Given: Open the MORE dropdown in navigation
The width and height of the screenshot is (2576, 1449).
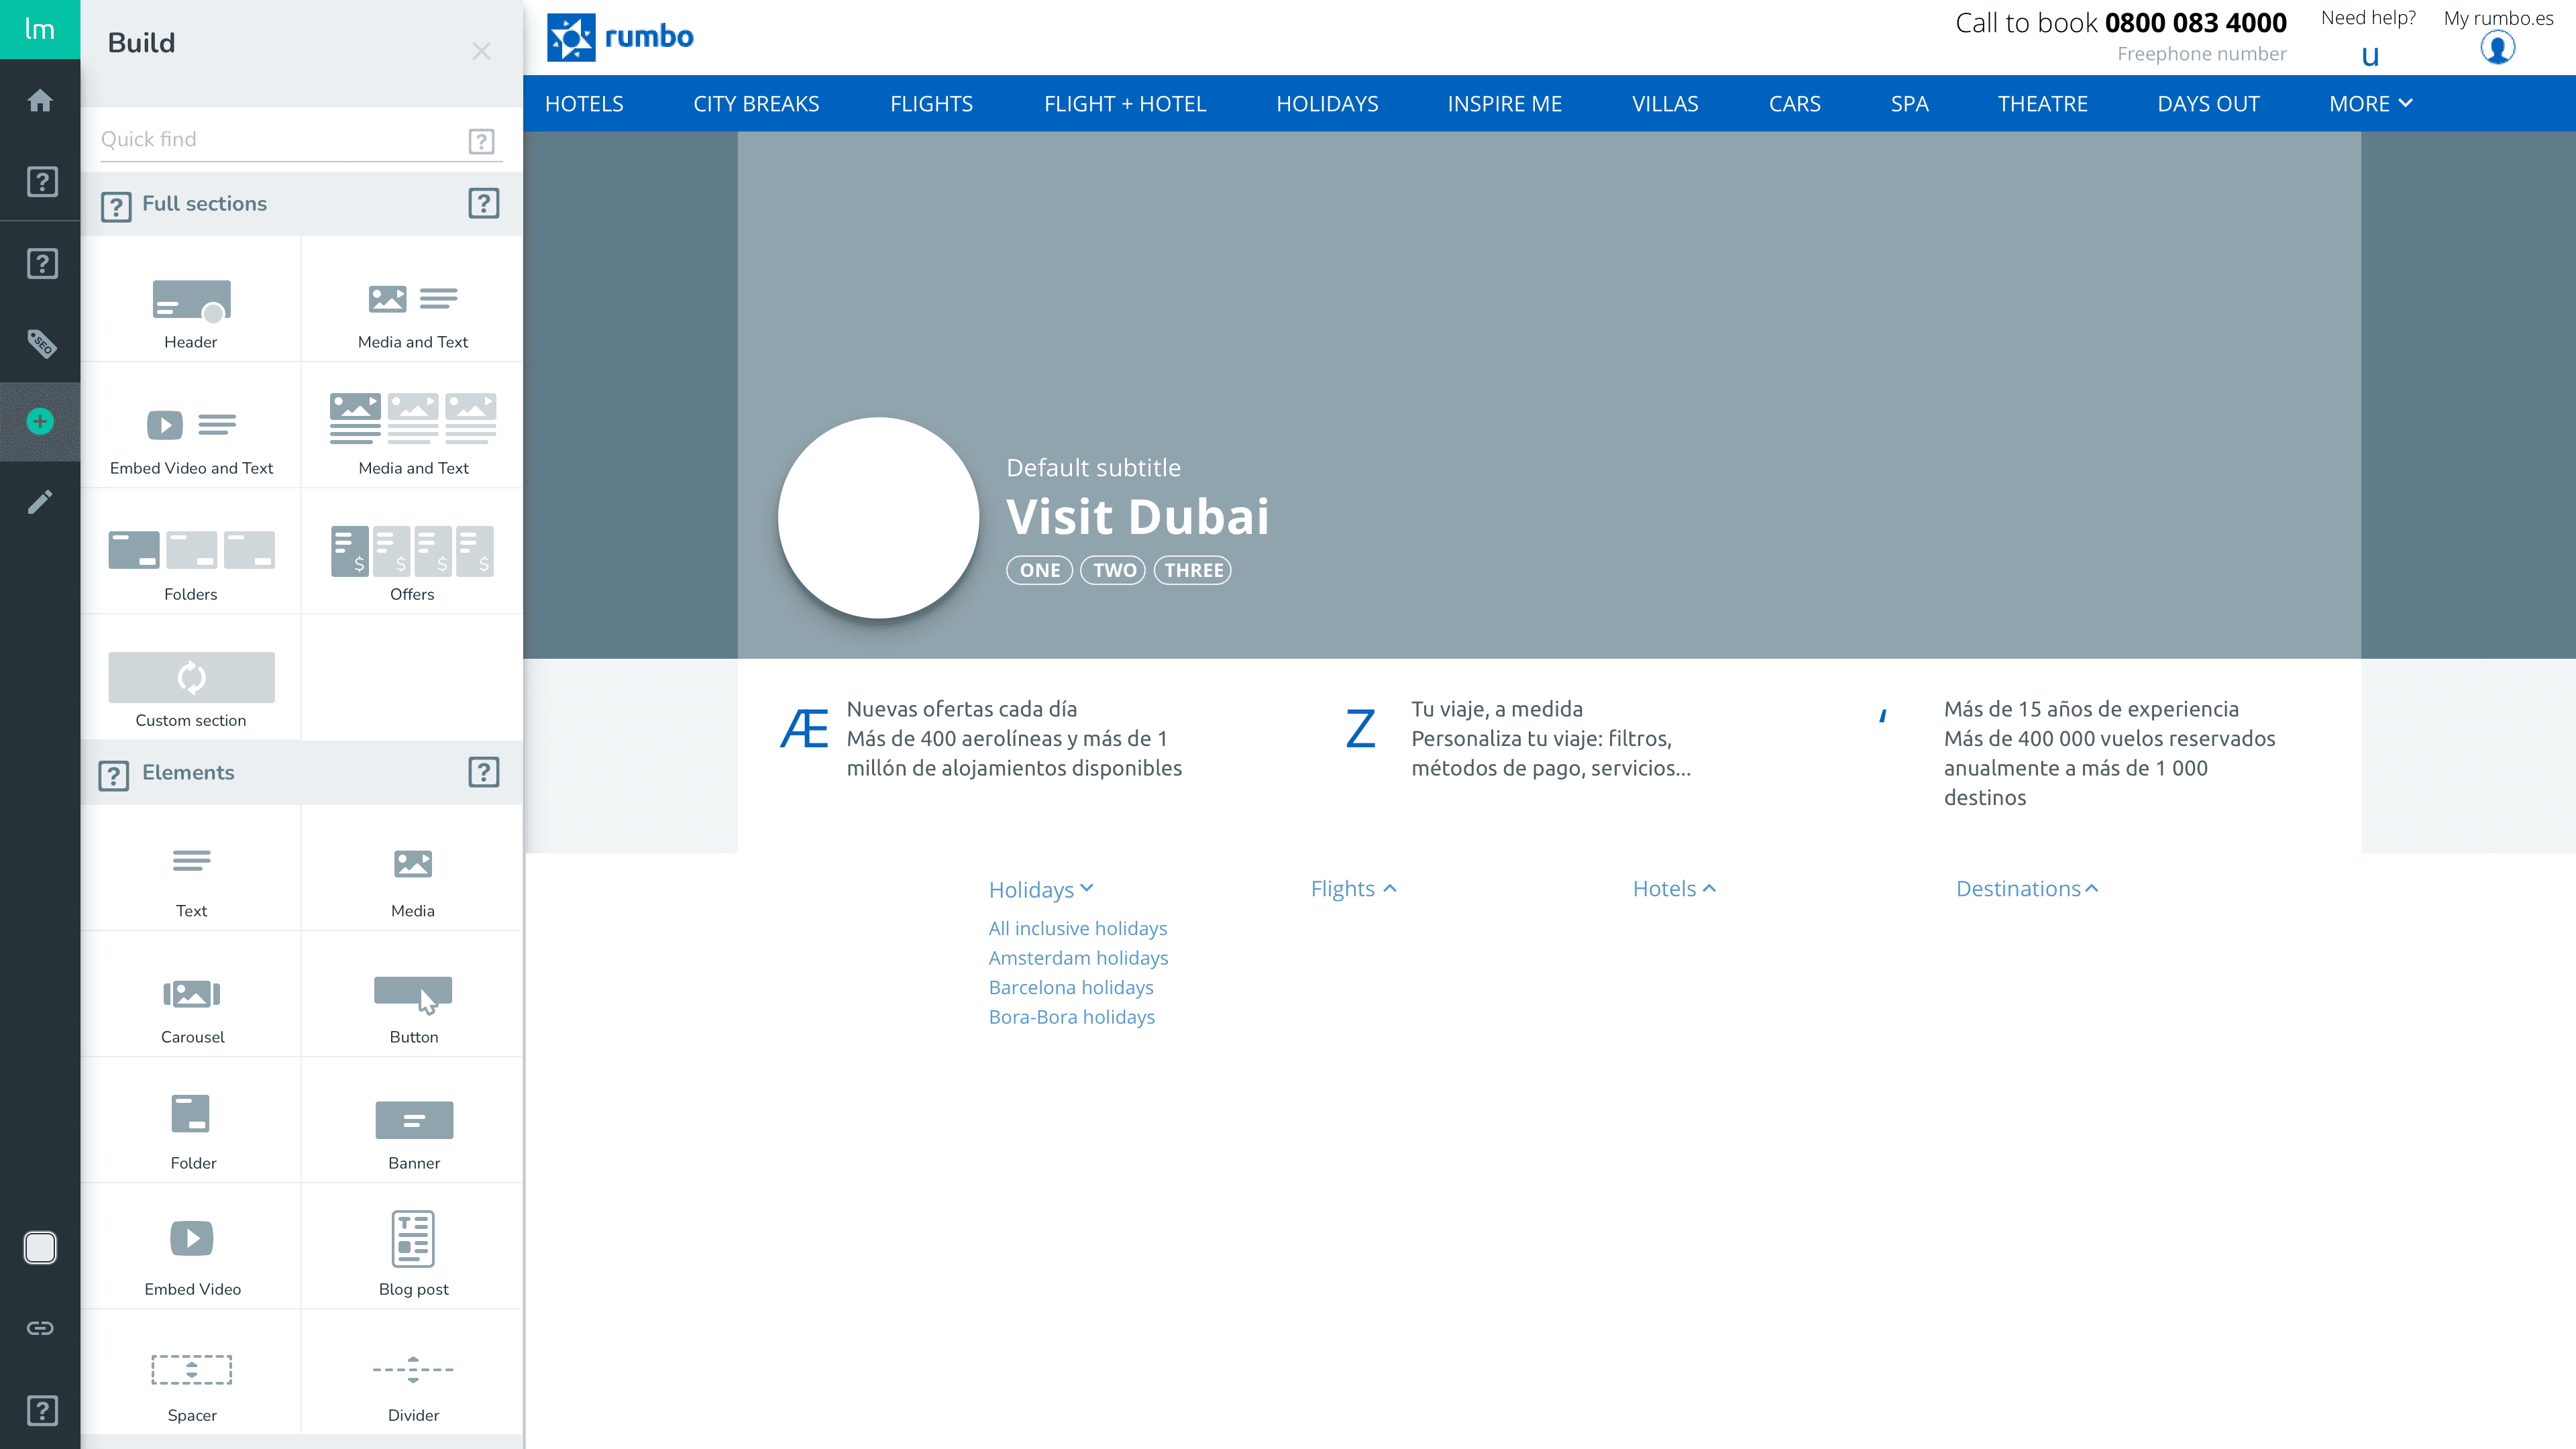Looking at the screenshot, I should pyautogui.click(x=2370, y=104).
